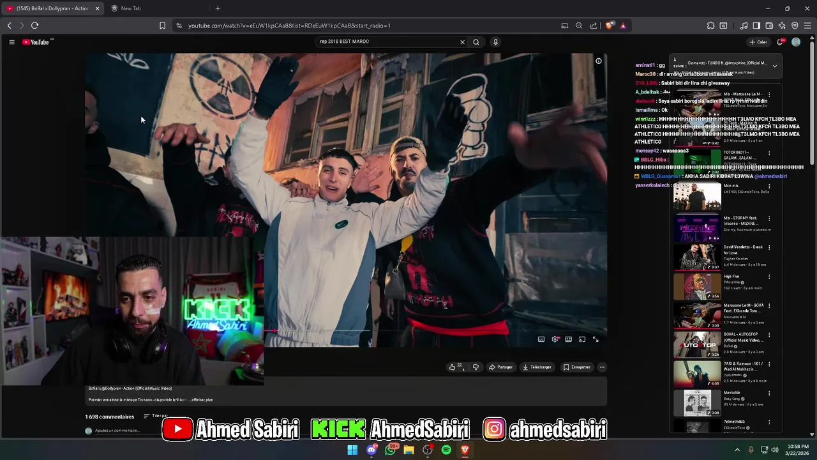Clear the YouTube search box text
The height and width of the screenshot is (460, 817).
[462, 42]
